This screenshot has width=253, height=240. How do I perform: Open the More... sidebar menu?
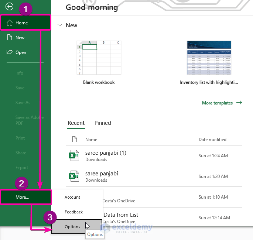point(23,197)
